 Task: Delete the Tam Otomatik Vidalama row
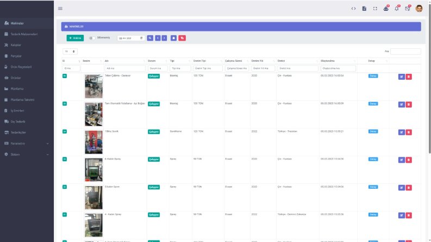tap(409, 104)
